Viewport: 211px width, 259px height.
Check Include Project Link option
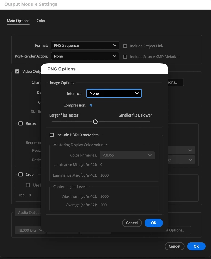125,46
